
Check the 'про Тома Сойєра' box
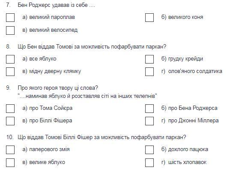pyautogui.click(x=10, y=109)
